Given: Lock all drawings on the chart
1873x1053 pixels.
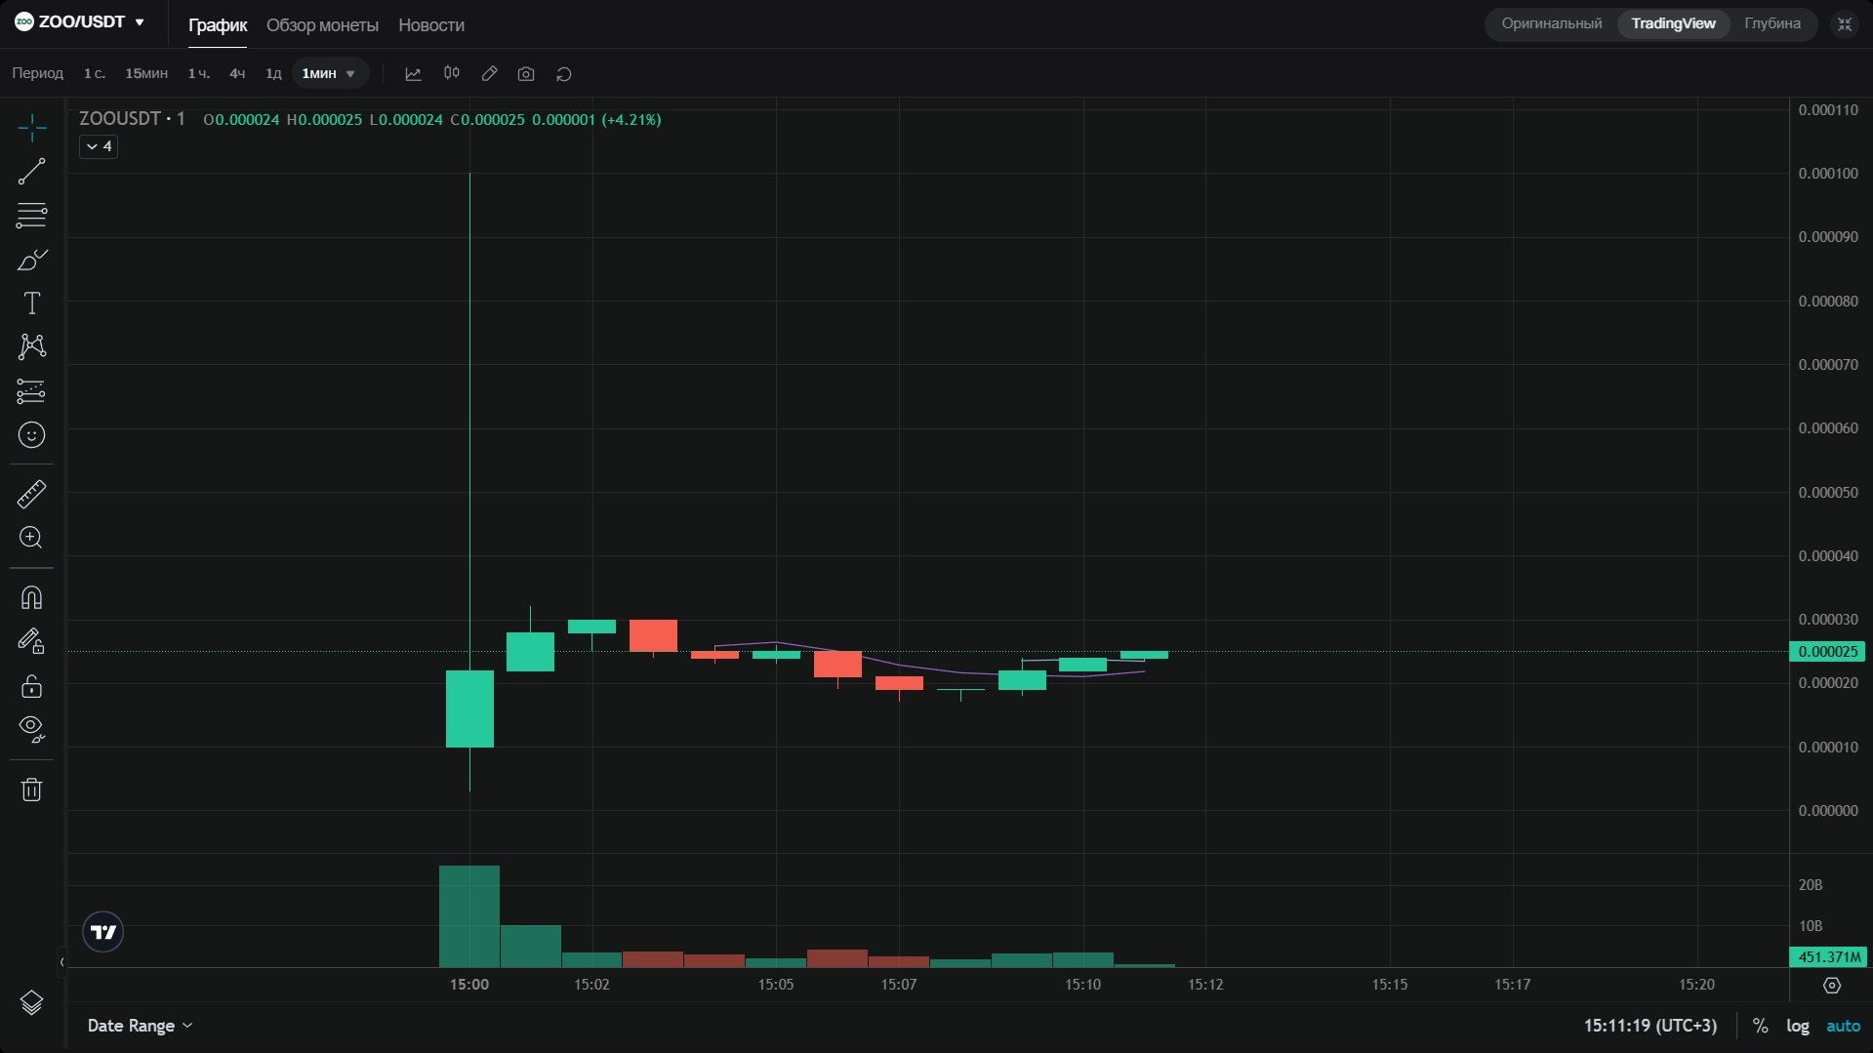Looking at the screenshot, I should point(31,687).
